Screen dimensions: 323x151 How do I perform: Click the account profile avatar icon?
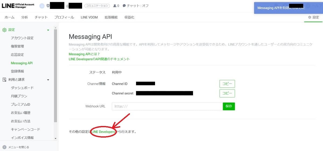[42, 6]
